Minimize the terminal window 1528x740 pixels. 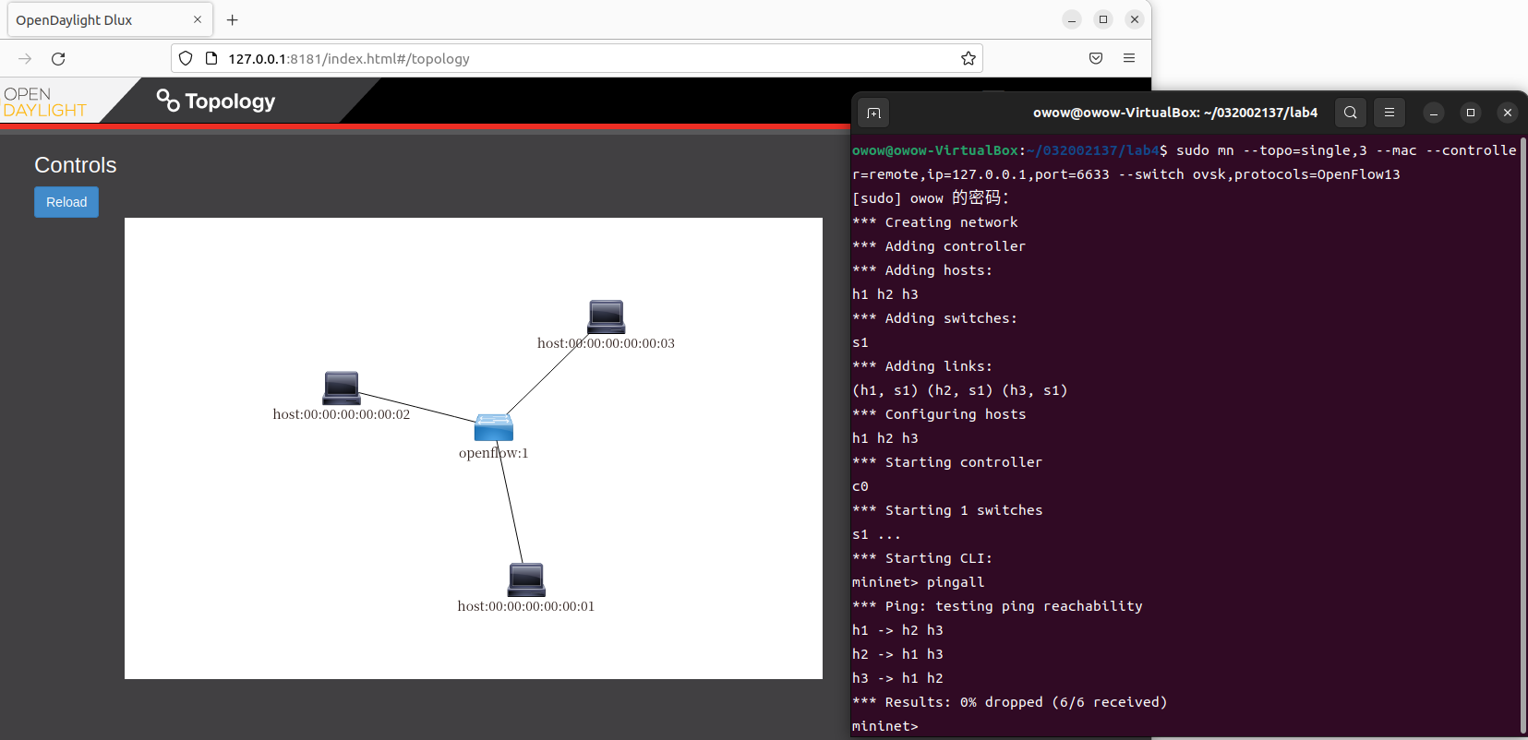coord(1434,113)
